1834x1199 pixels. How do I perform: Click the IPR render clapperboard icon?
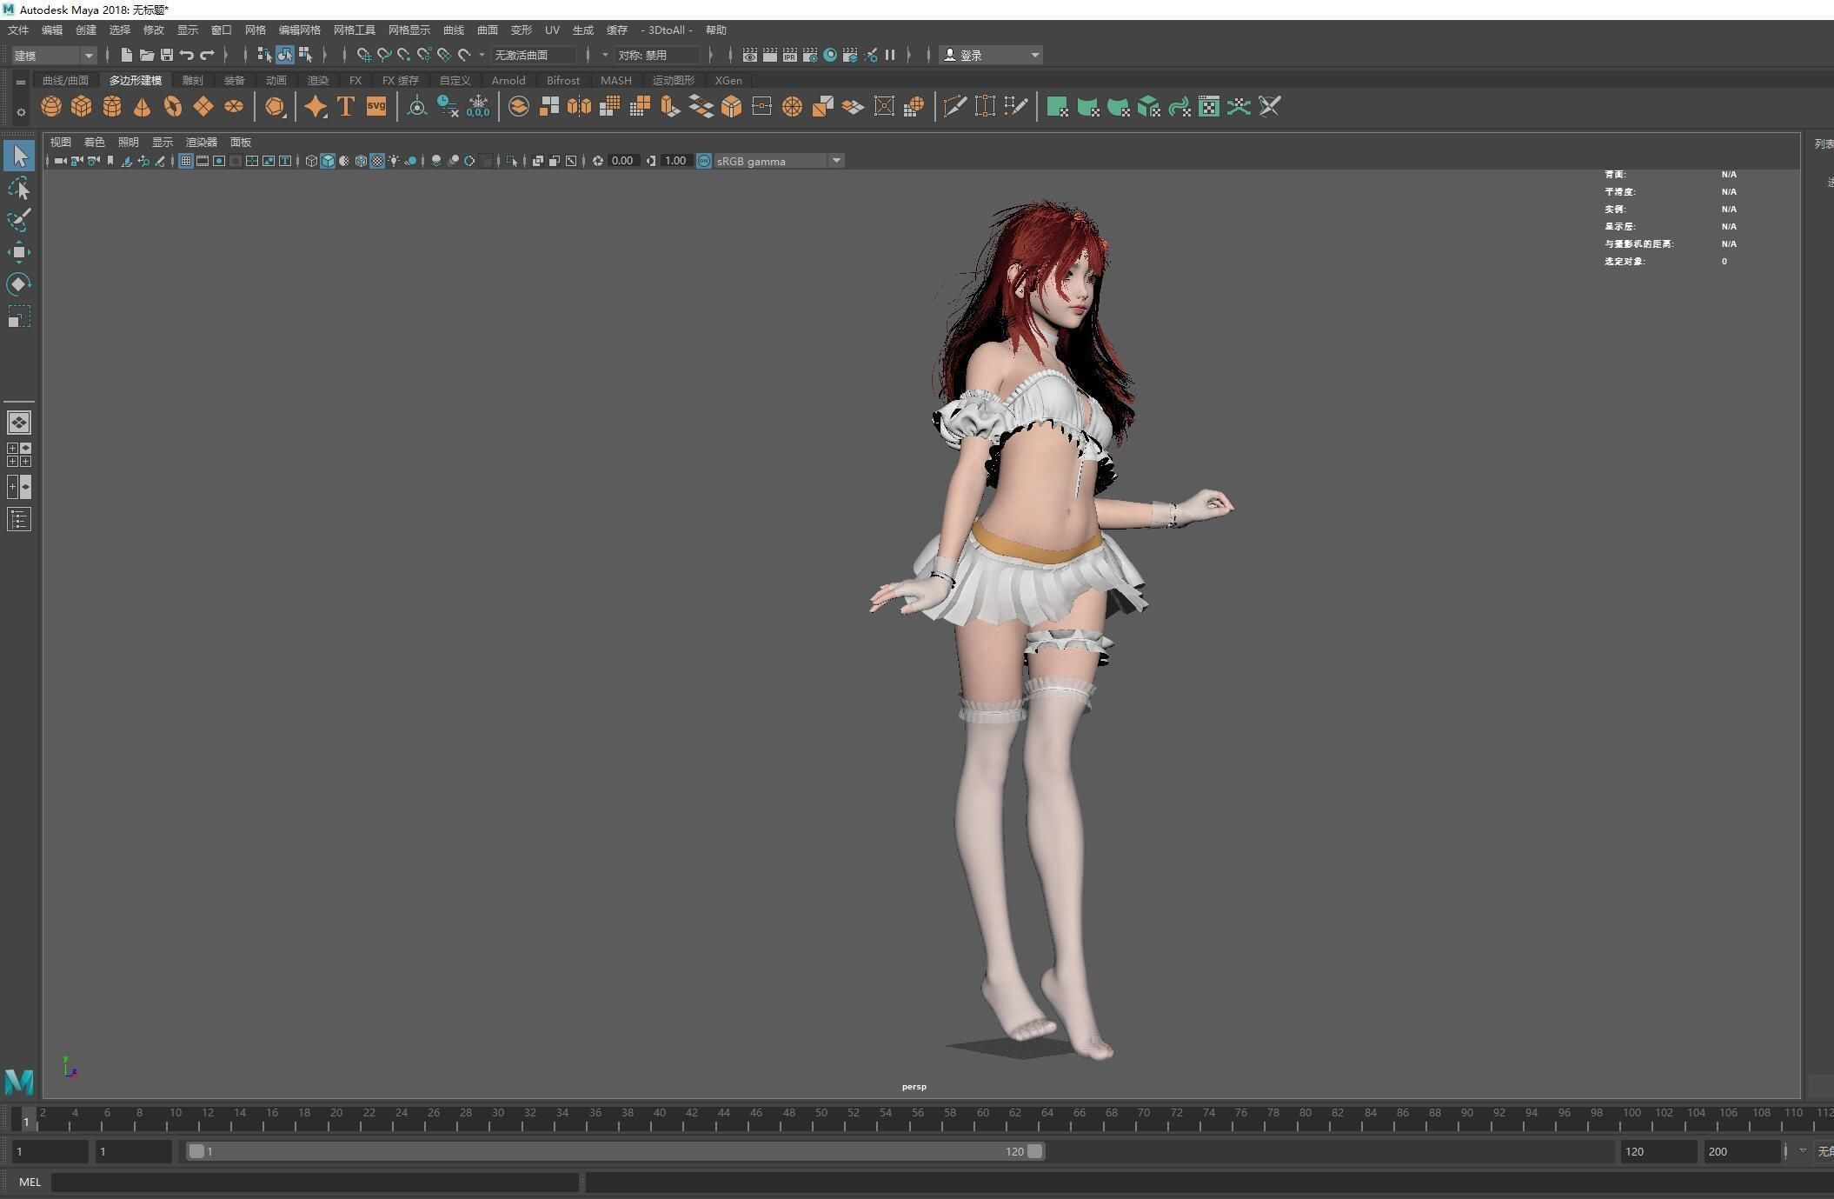(x=789, y=55)
